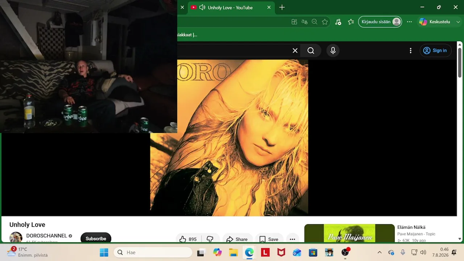Sign in to YouTube
This screenshot has height=261, width=464.
tap(435, 51)
